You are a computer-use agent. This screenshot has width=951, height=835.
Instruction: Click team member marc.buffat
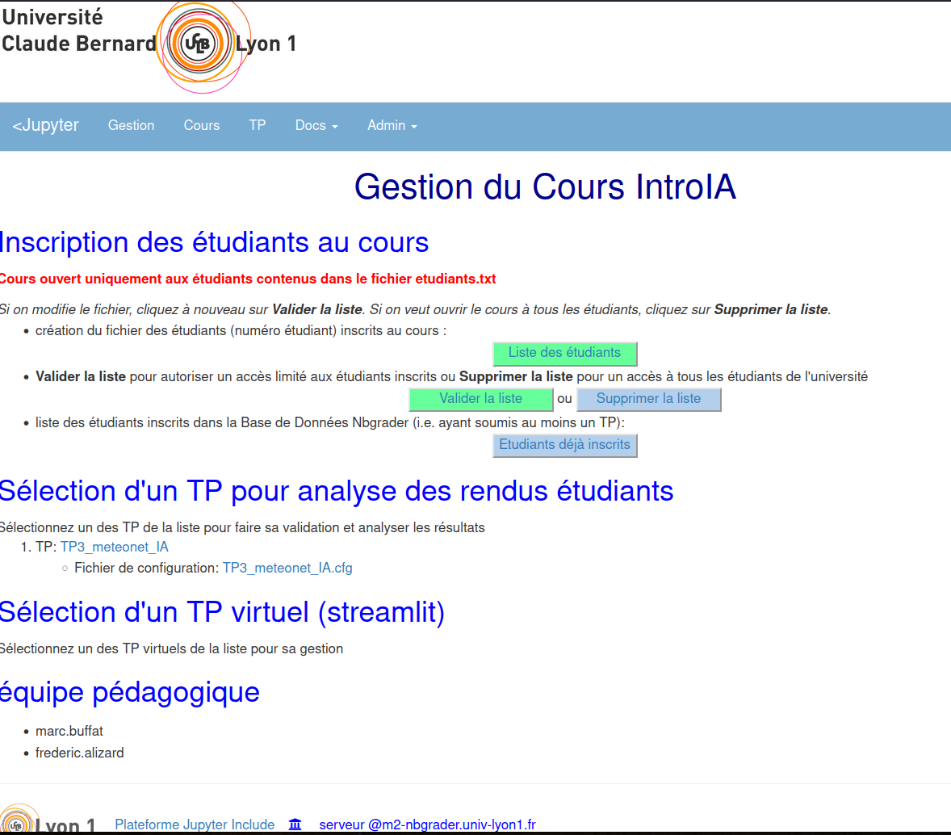click(69, 731)
